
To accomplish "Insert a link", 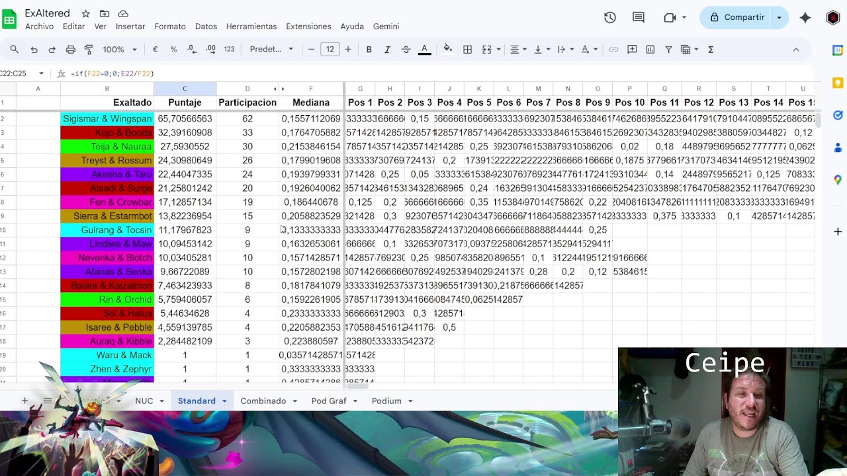I will click(613, 50).
